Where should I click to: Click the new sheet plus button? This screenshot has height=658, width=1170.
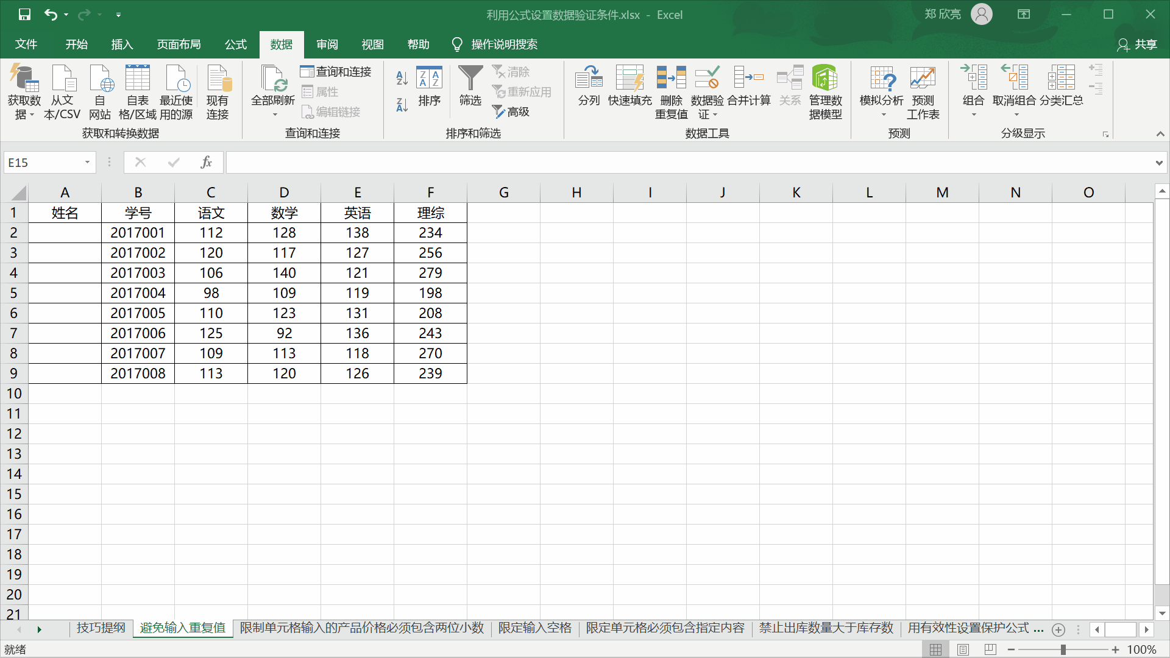pyautogui.click(x=1058, y=630)
